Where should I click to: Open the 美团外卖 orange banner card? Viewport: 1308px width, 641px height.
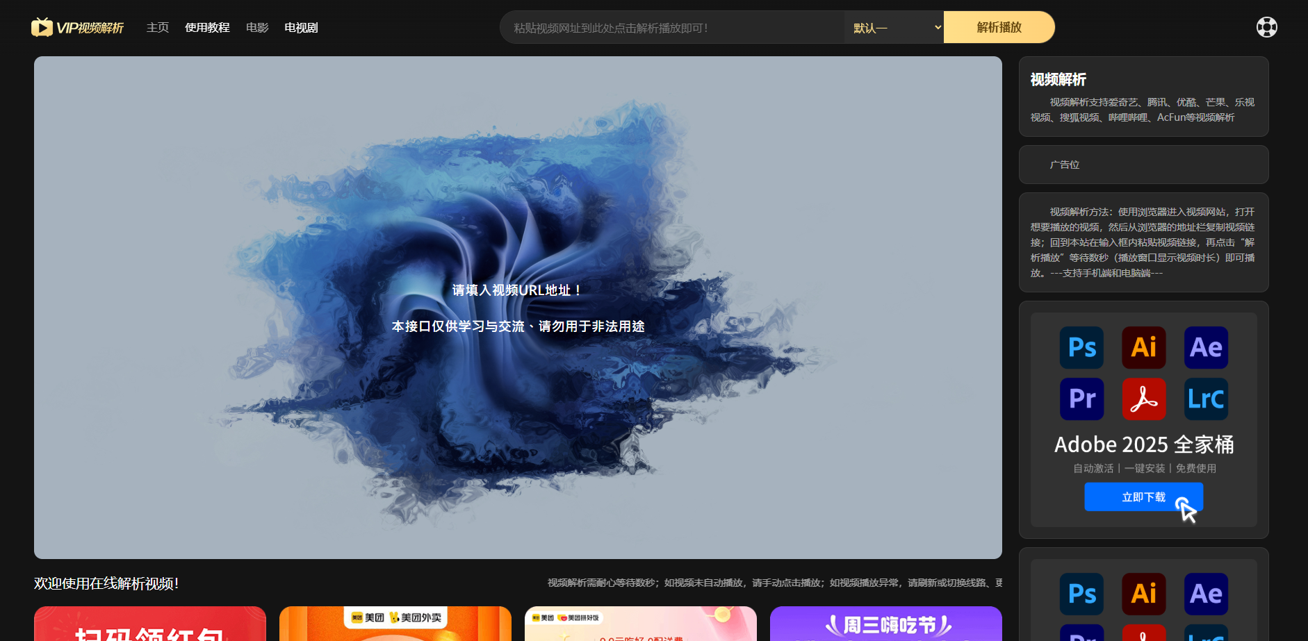[x=395, y=624]
